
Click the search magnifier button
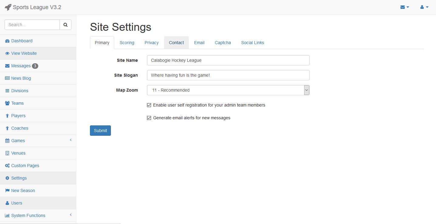click(65, 25)
